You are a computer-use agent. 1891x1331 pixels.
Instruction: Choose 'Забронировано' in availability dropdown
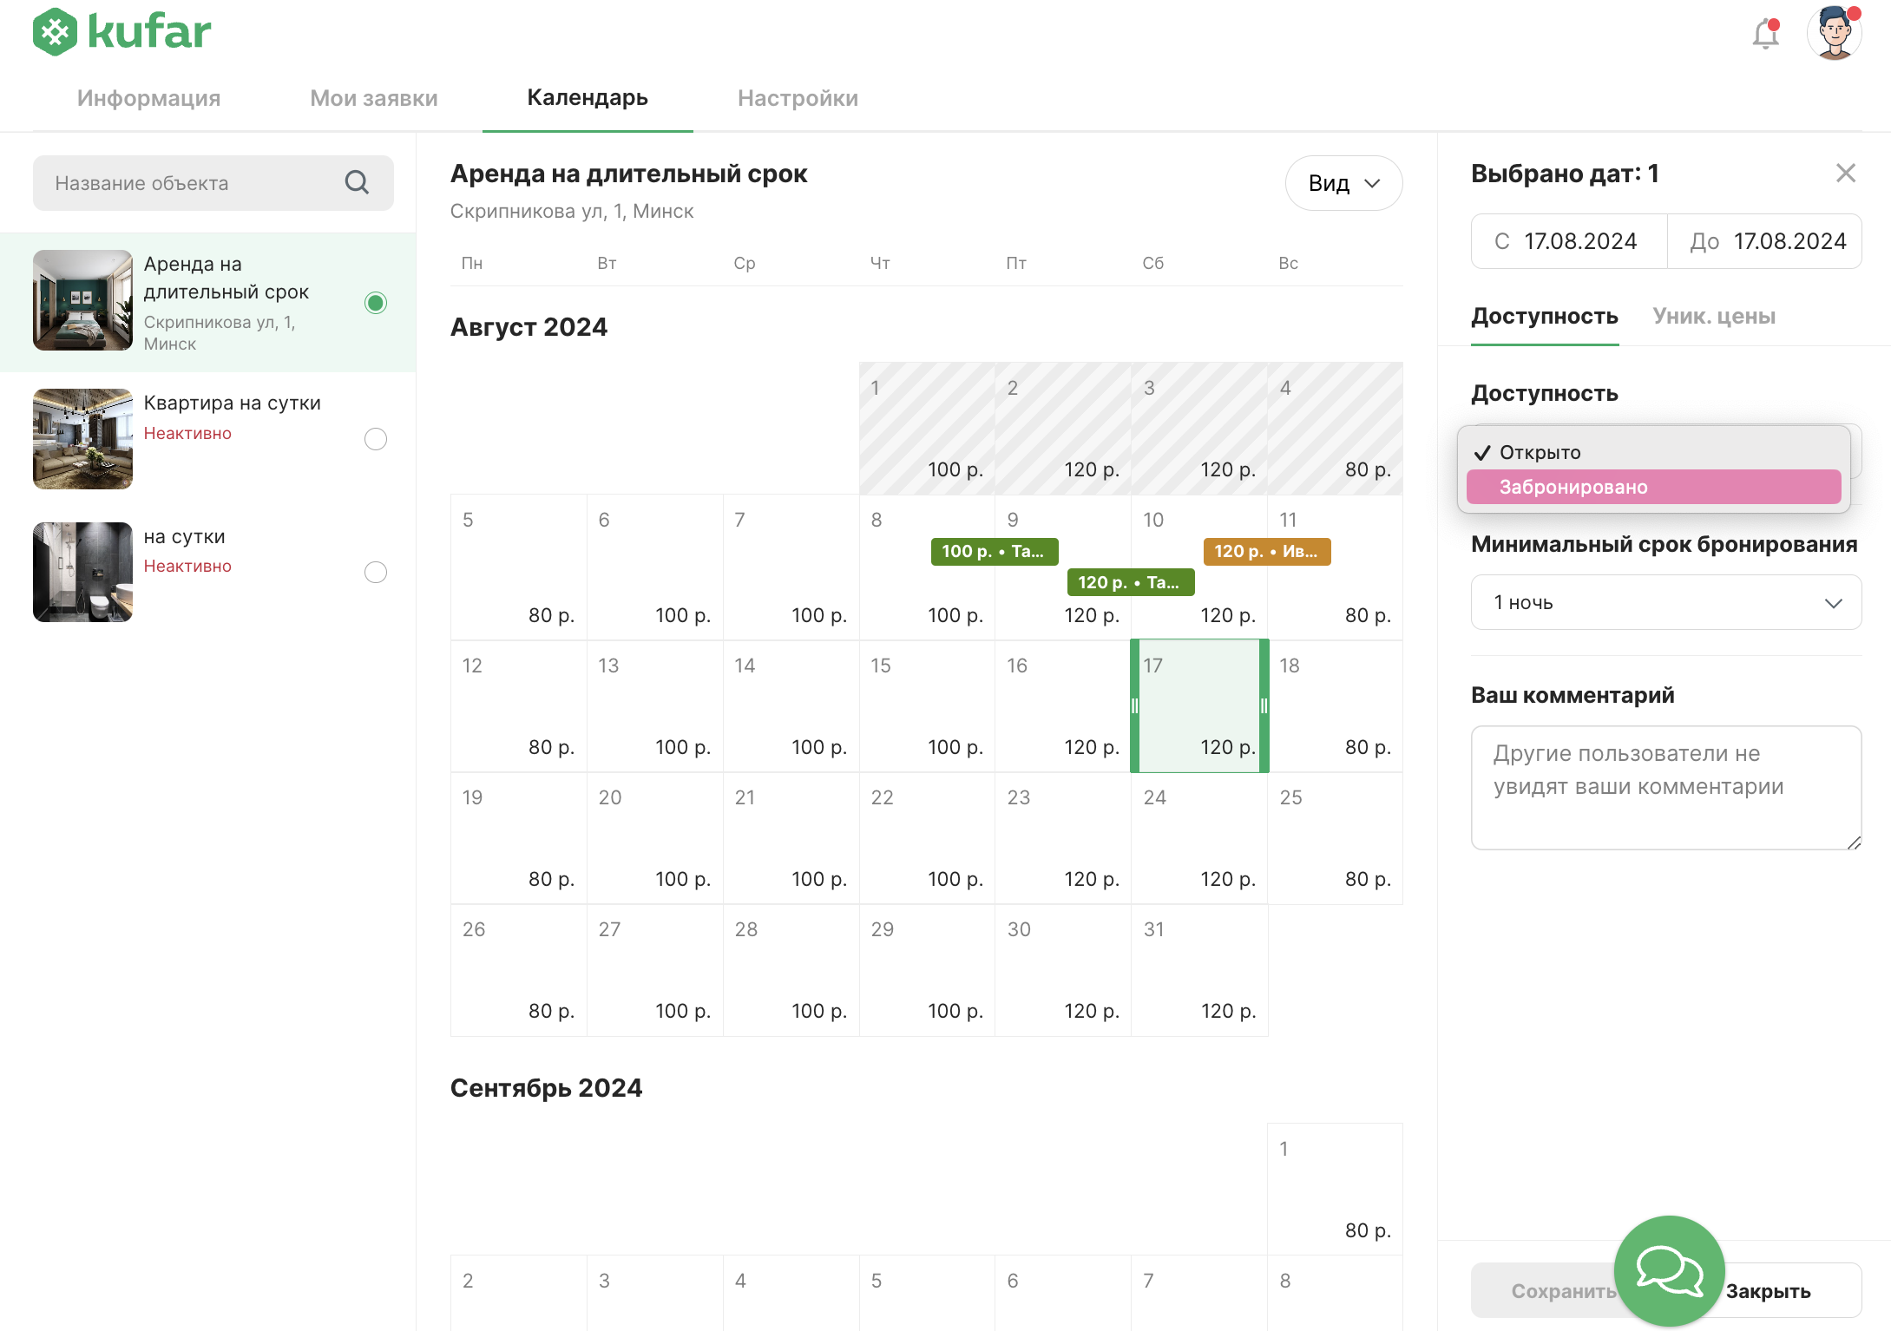1654,487
